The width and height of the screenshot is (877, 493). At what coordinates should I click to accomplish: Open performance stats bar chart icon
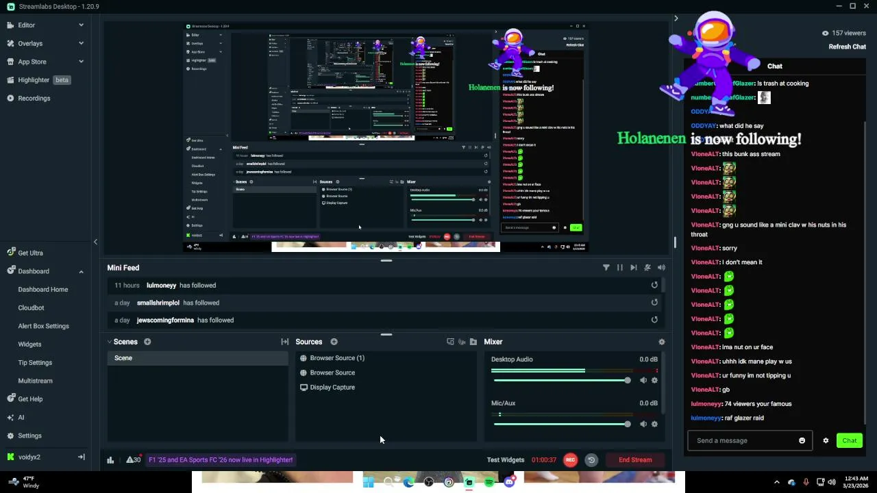[x=110, y=460]
